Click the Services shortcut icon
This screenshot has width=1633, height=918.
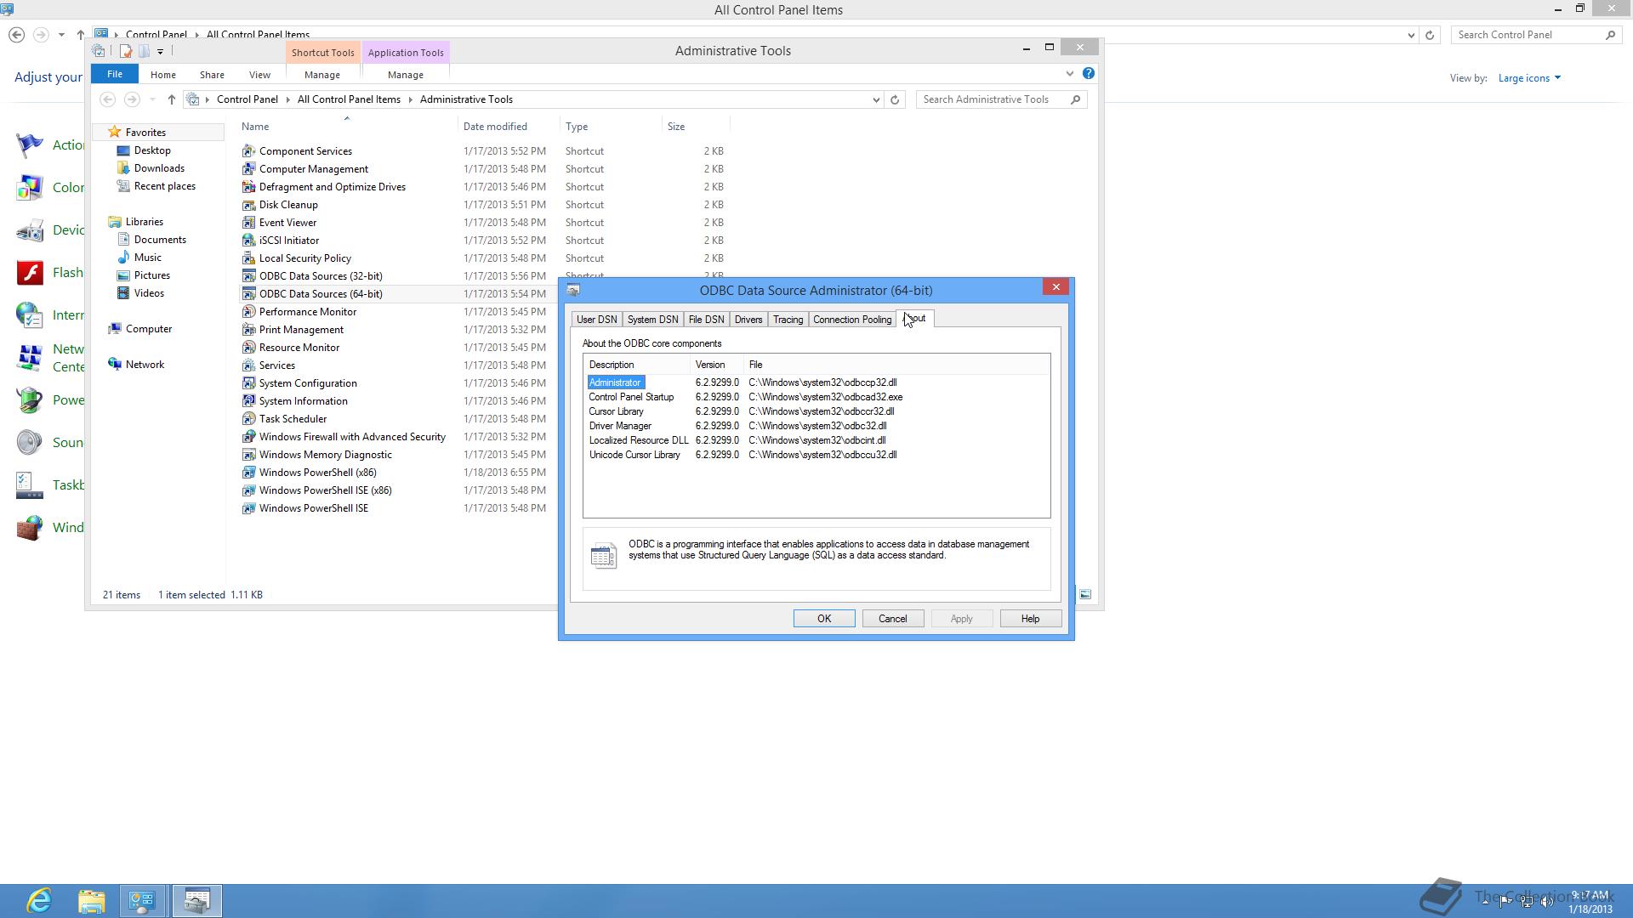(248, 365)
